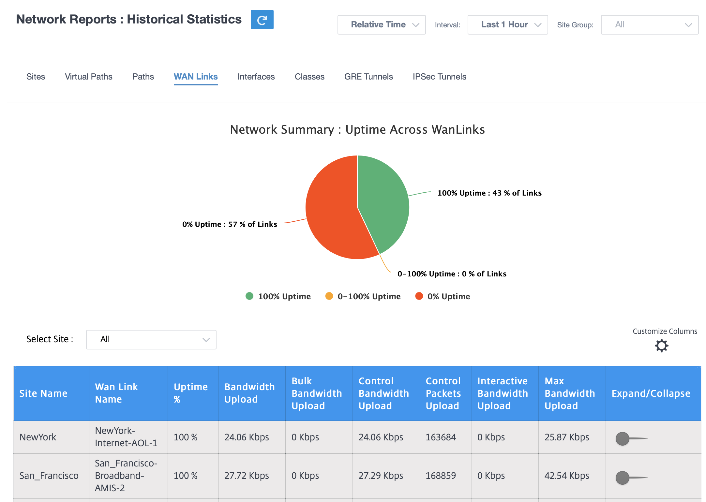Click the orange 0-100% Uptime legend dot

(329, 296)
